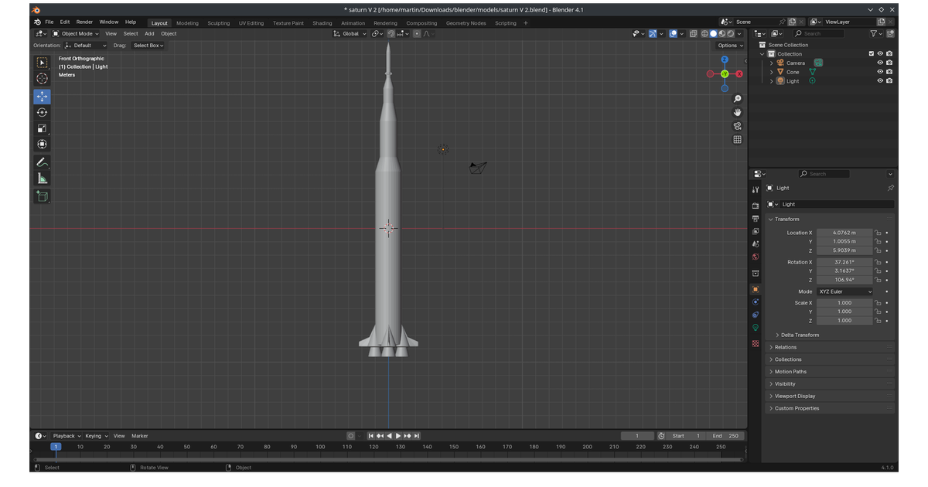Select the Scale tool
The height and width of the screenshot is (487, 928).
coord(42,127)
